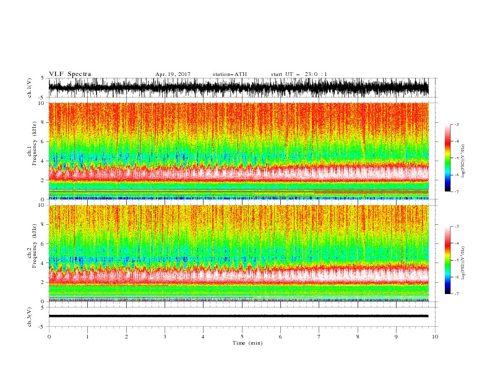The width and height of the screenshot is (490, 378).
Task: Click the "VLF Spectra" plot title
Action: point(70,74)
